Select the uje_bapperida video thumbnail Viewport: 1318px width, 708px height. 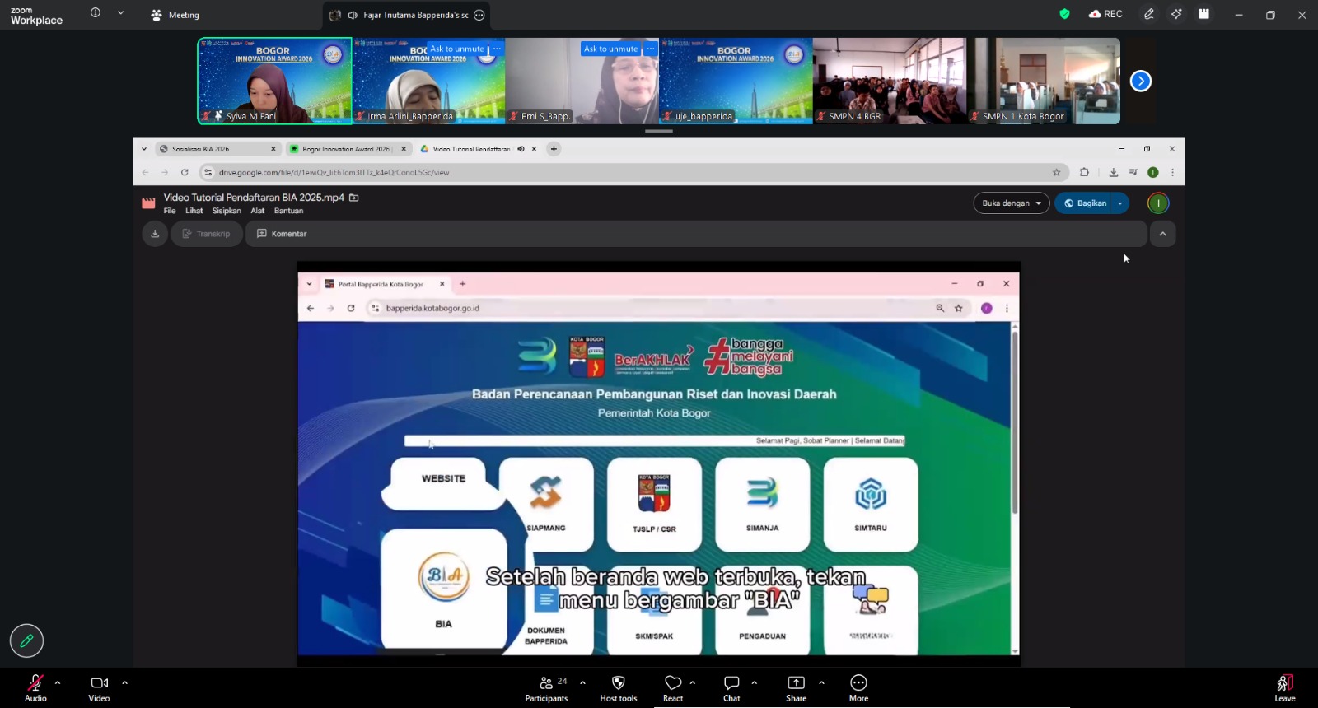(x=736, y=81)
